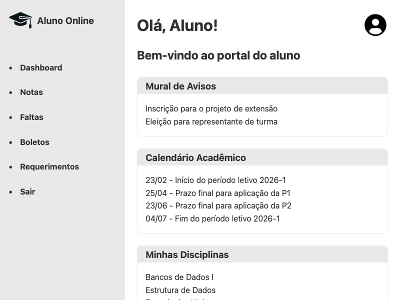Open the Estrutura de Dados discipline
Screen dimensions: 400x300
(x=180, y=290)
